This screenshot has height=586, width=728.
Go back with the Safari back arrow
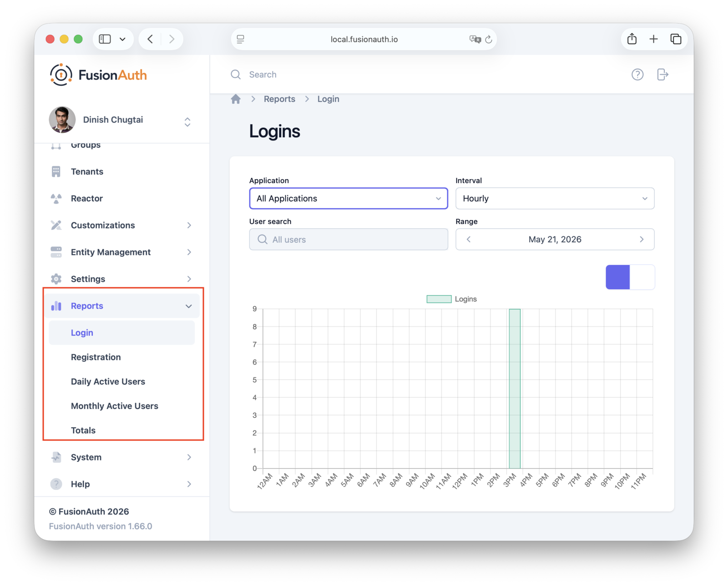pos(150,39)
